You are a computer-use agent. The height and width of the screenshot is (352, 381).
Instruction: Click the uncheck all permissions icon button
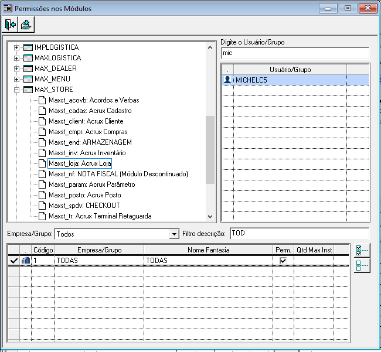pos(362,265)
